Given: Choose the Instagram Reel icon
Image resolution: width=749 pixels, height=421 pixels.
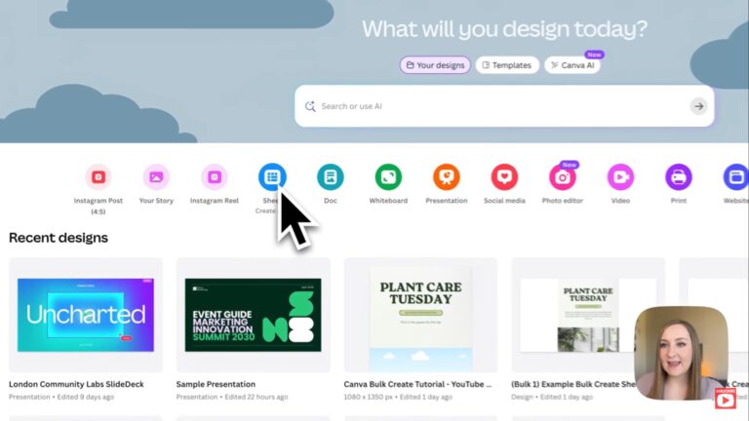Looking at the screenshot, I should coord(215,177).
